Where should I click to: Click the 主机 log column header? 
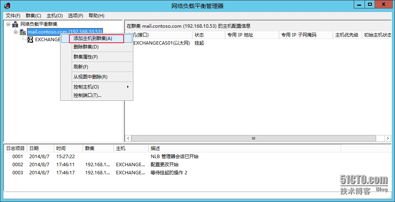(x=131, y=149)
